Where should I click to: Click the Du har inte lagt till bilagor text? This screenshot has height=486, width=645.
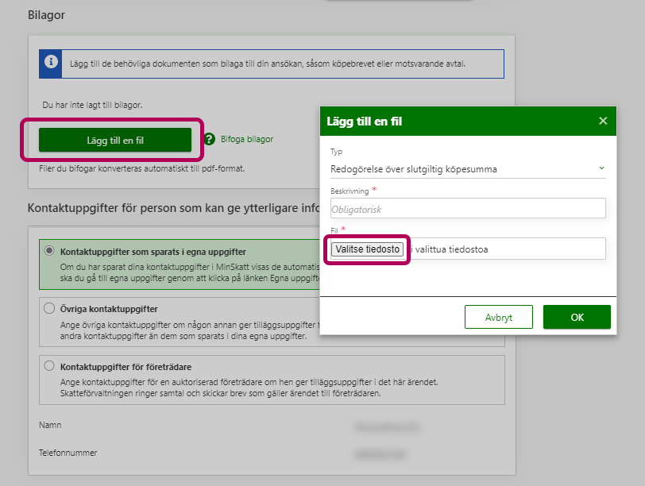[91, 105]
